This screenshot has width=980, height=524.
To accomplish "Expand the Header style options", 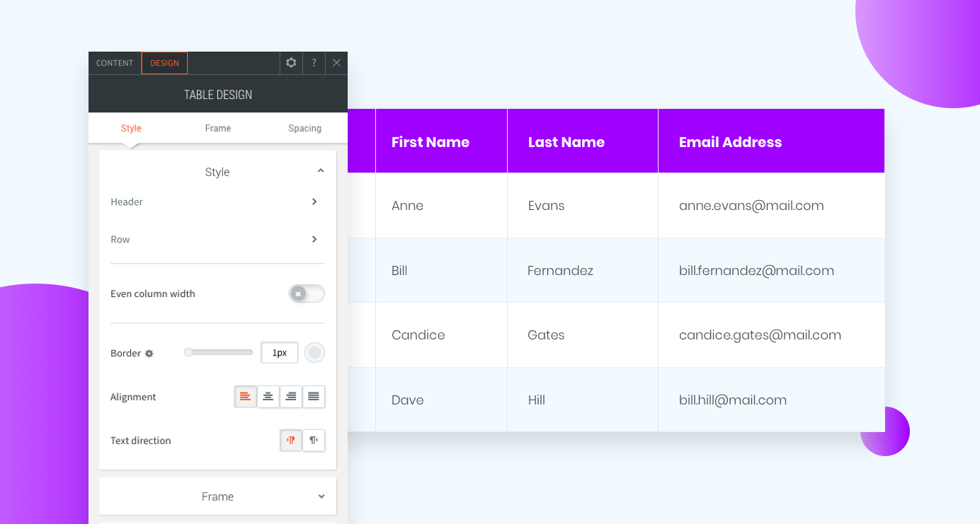I will (217, 202).
